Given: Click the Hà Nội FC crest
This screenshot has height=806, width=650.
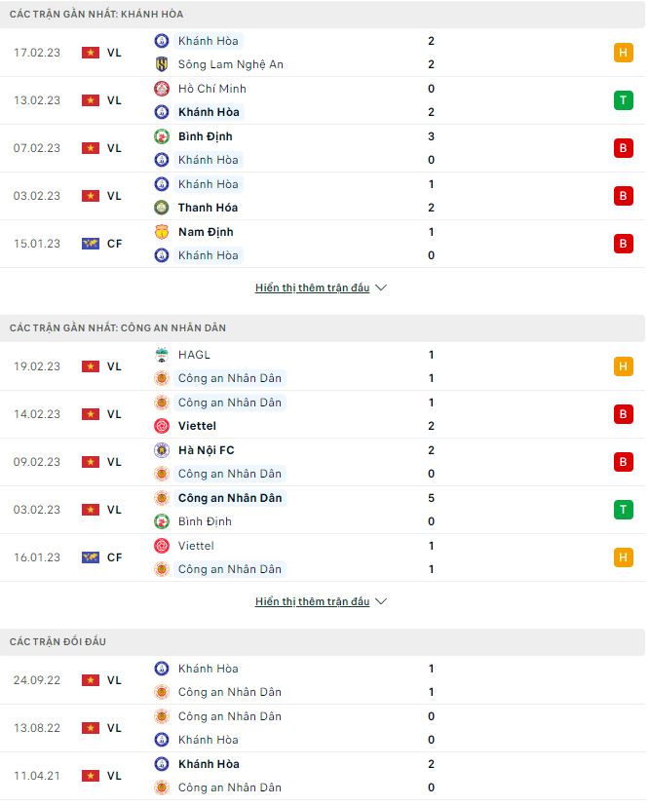Looking at the screenshot, I should pyautogui.click(x=162, y=450).
